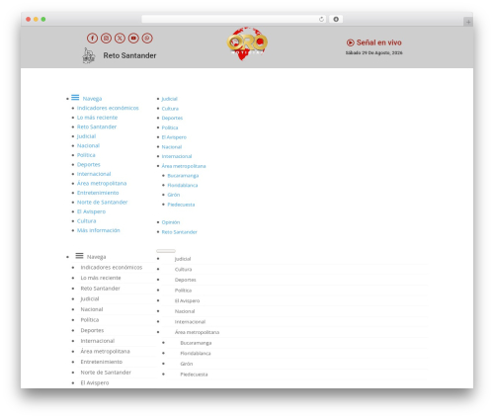Screen dimensions: 494x418
Task: Open the blue Indicadores económicos link
Action: (108, 108)
